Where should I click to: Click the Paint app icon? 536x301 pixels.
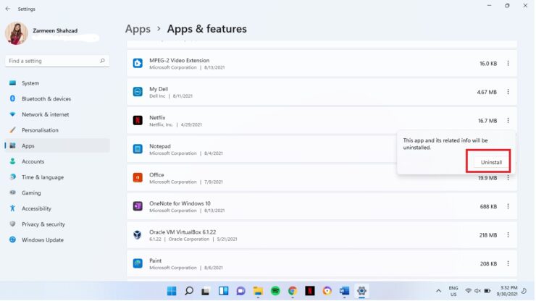coord(138,263)
